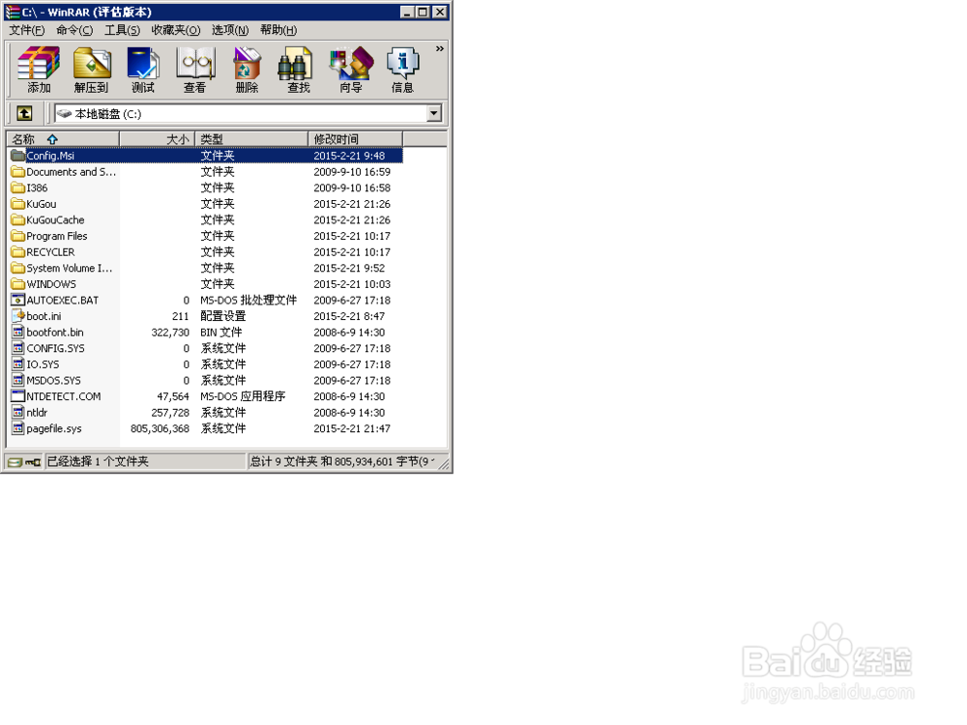Click the size value 805,306,368
The image size is (967, 725).
pos(160,428)
